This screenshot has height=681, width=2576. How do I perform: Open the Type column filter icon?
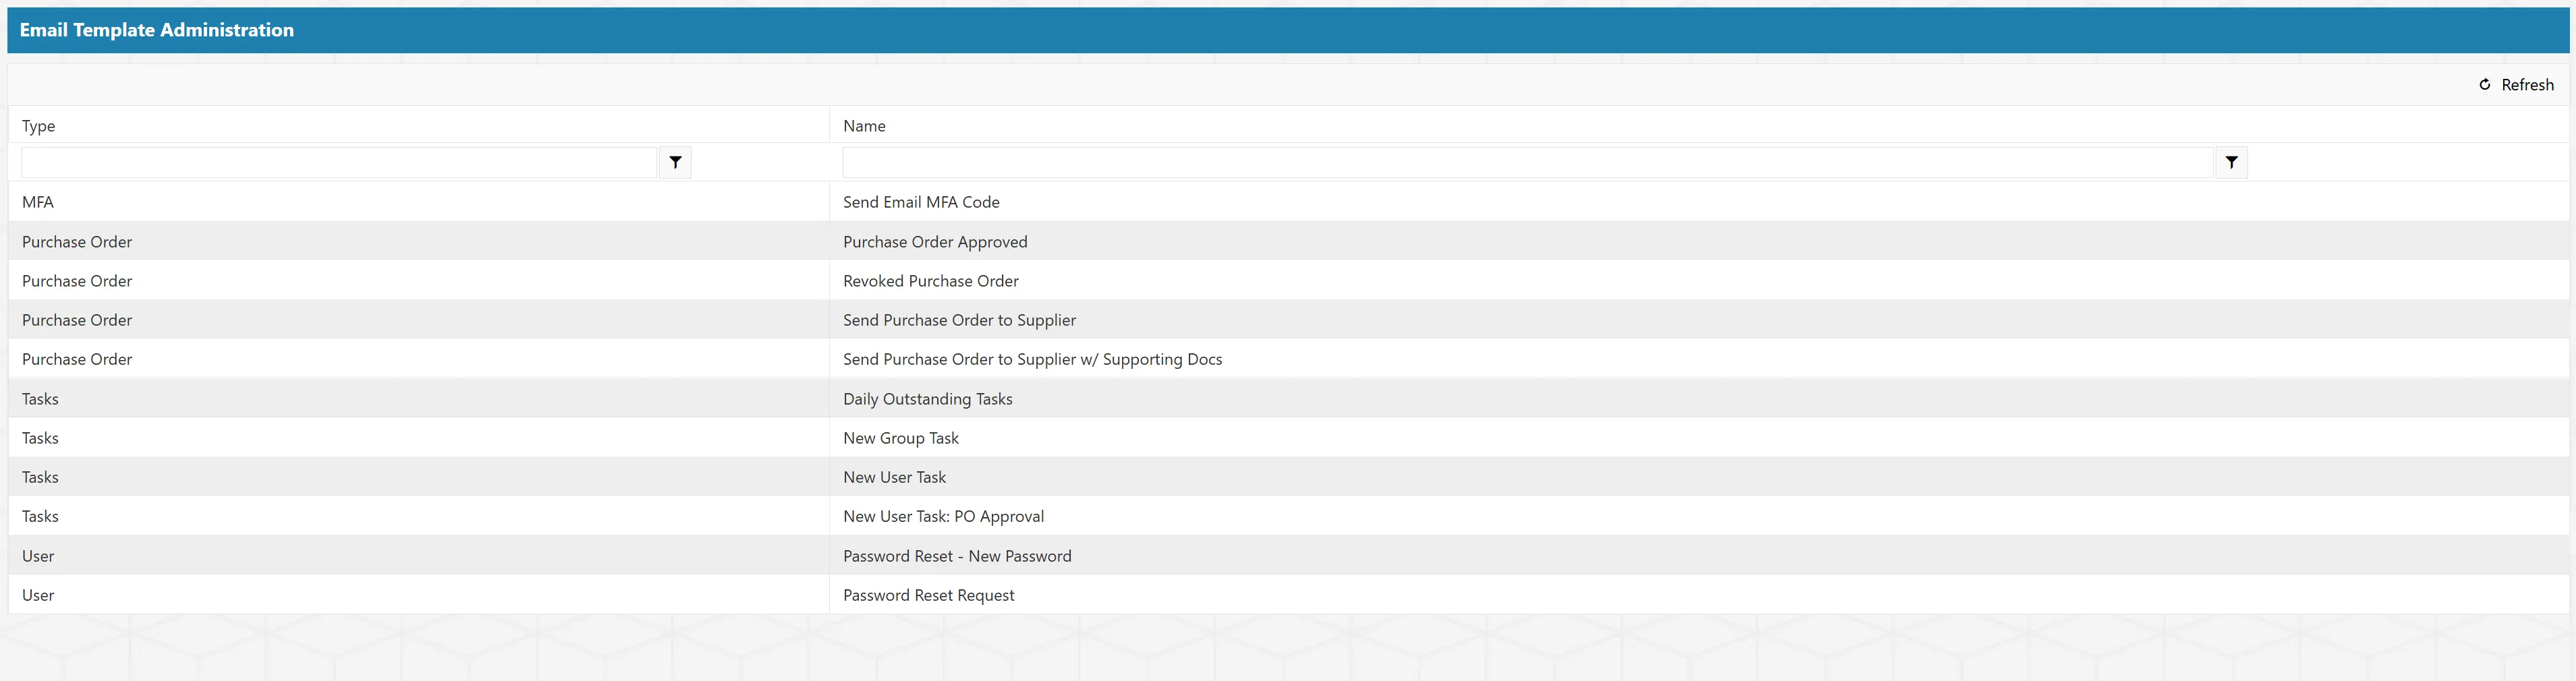[x=675, y=162]
